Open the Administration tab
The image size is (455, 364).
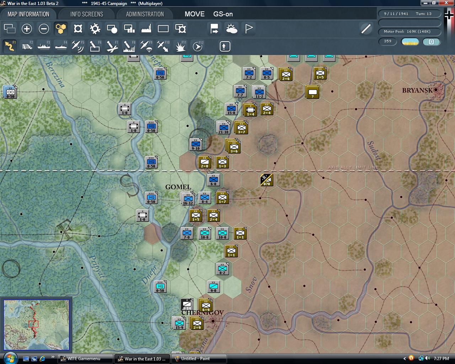145,14
